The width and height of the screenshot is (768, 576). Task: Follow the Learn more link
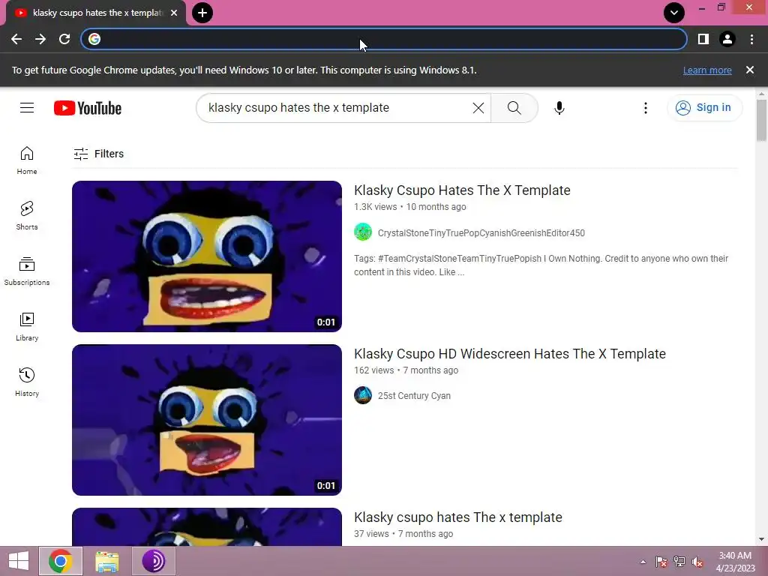pos(707,70)
